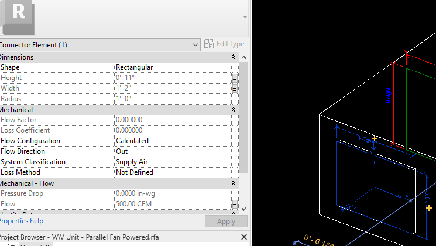Open the Connector Element (1) filter dropdown
This screenshot has width=436, height=246.
[99, 45]
